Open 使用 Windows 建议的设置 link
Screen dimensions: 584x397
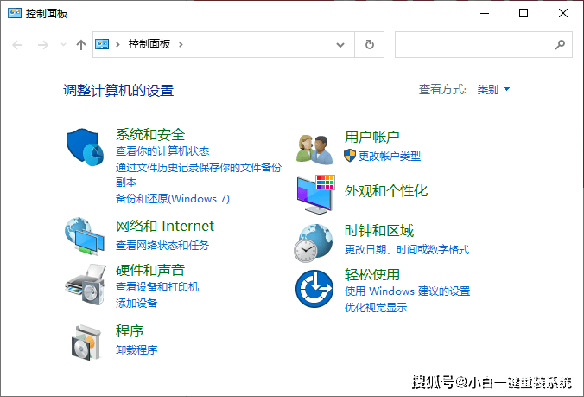(407, 291)
